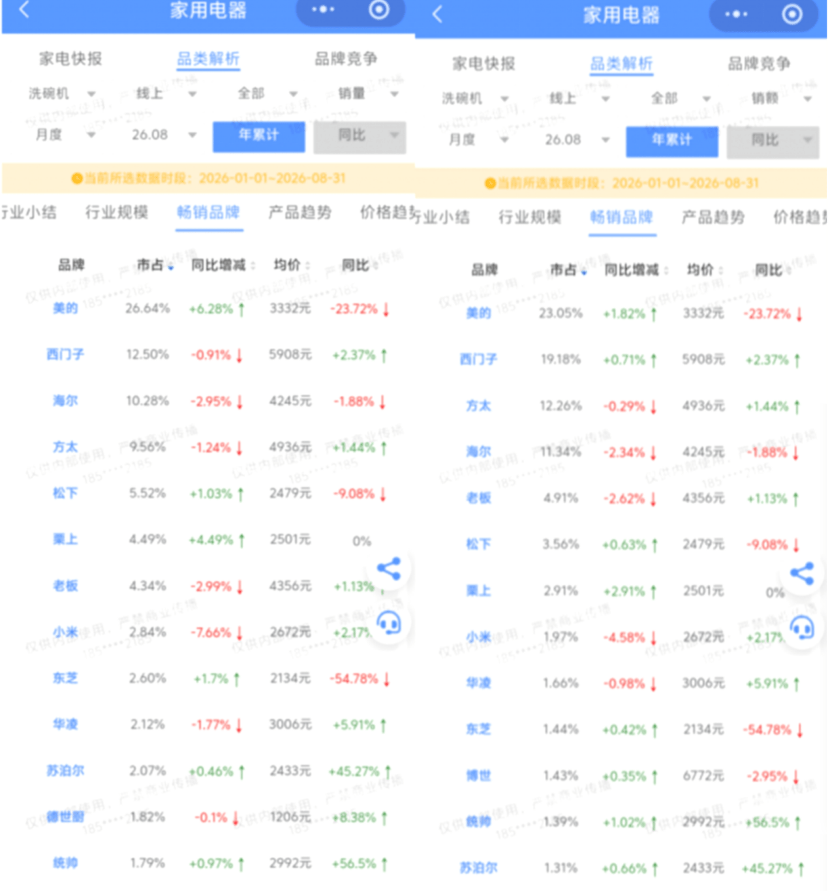Screen dimensions: 828x891
Task: Open 德世朗 brand link in left panel
Action: click(x=65, y=817)
